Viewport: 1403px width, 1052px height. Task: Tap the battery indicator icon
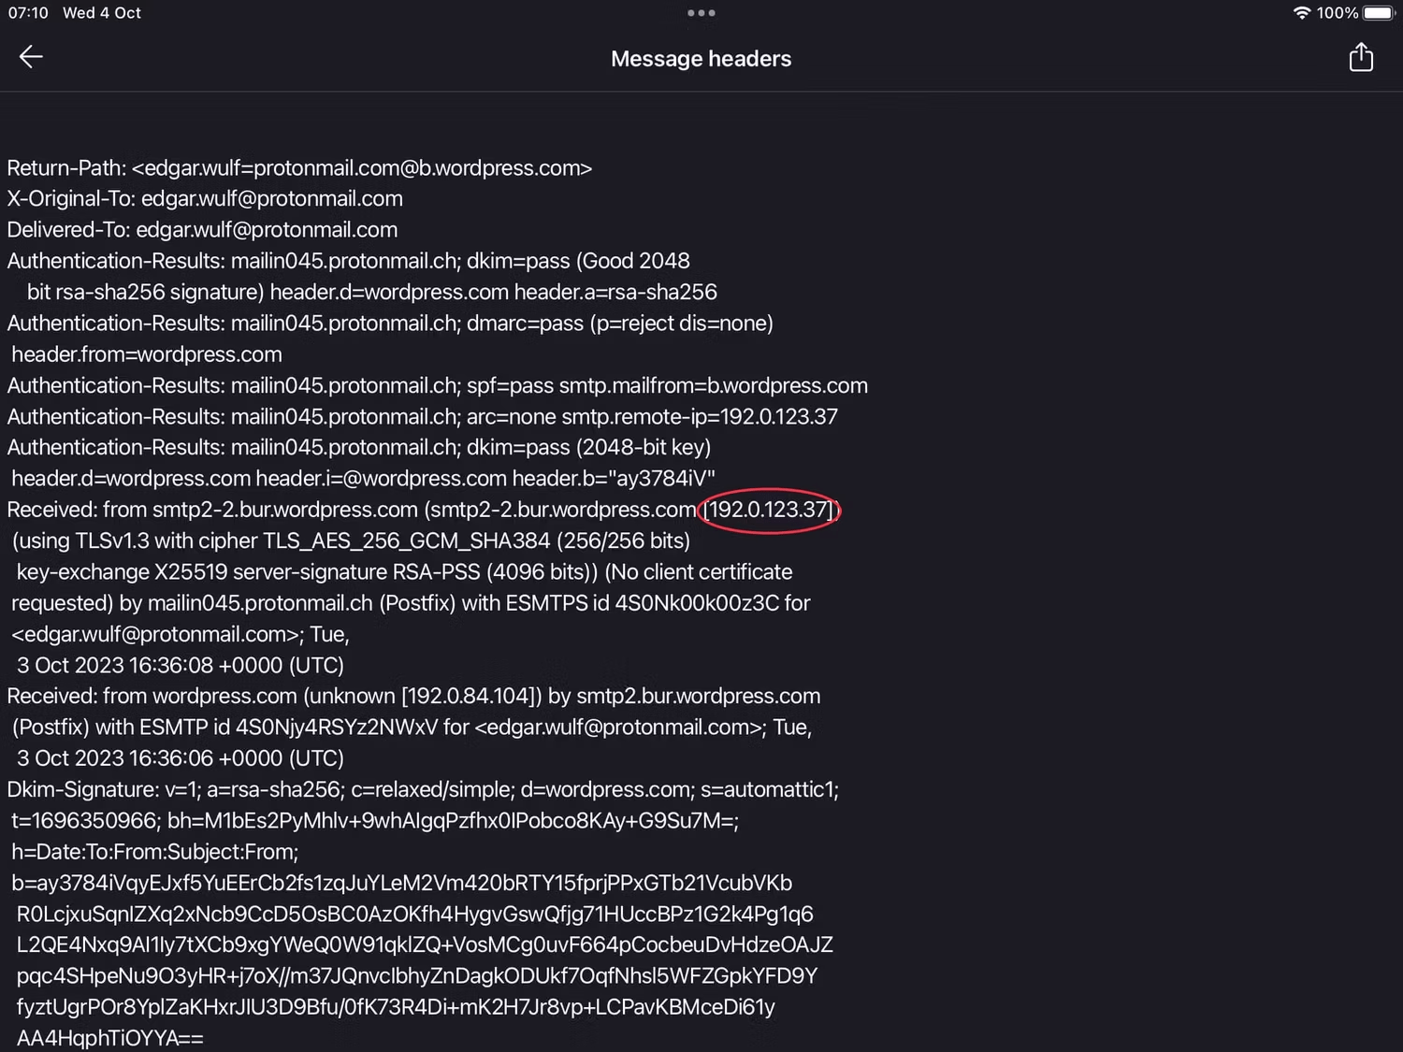point(1375,13)
